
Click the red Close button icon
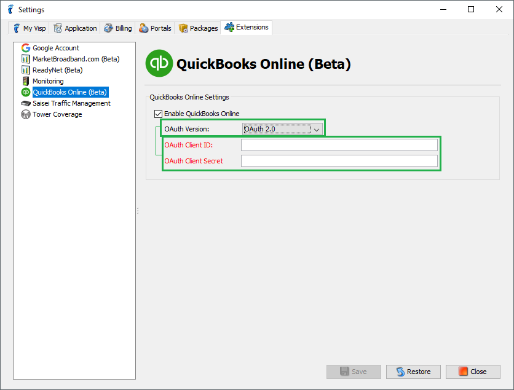tap(463, 372)
